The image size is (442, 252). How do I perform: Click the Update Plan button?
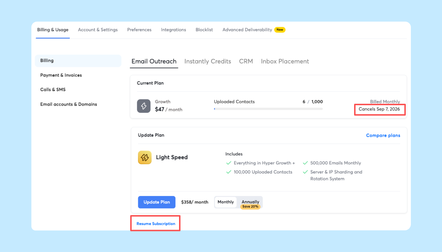point(157,202)
